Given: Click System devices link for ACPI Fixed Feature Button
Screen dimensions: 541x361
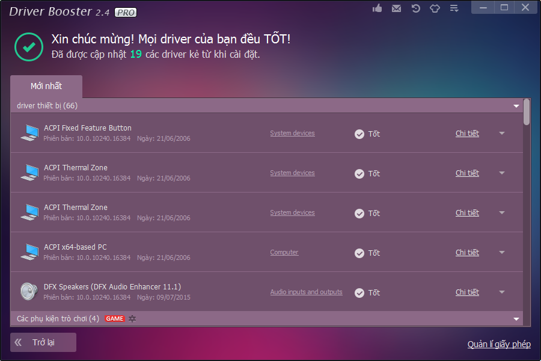Looking at the screenshot, I should (x=292, y=133).
